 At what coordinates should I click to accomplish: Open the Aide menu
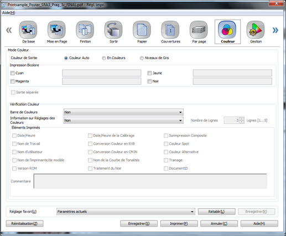[8, 13]
